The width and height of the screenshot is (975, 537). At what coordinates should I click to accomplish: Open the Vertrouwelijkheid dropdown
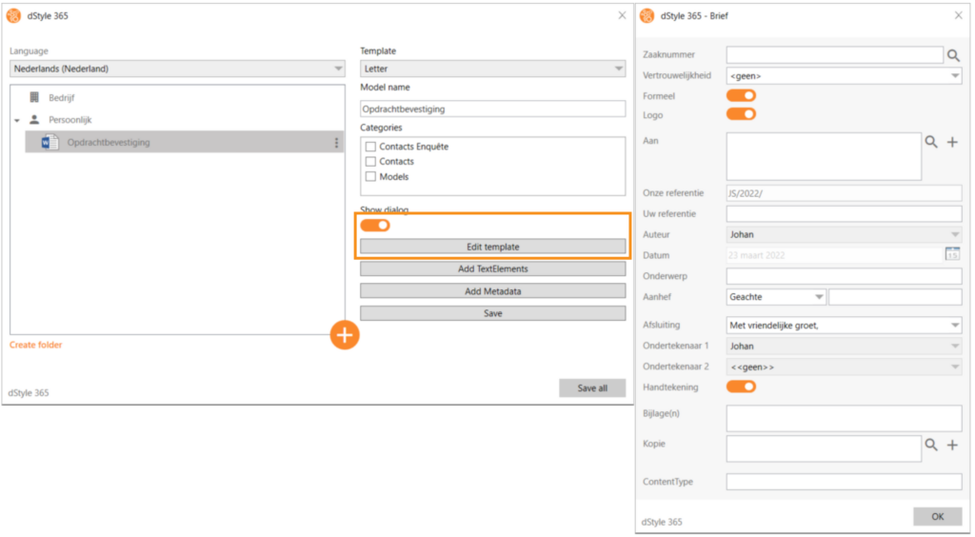click(844, 76)
